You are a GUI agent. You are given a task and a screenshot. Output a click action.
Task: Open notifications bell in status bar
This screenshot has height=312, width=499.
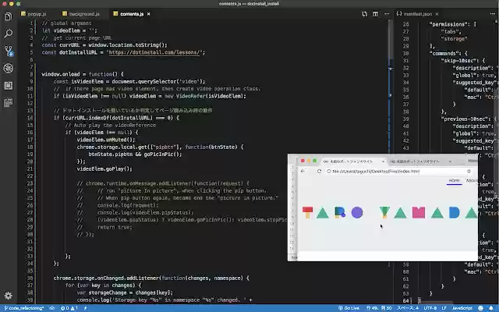click(490, 308)
